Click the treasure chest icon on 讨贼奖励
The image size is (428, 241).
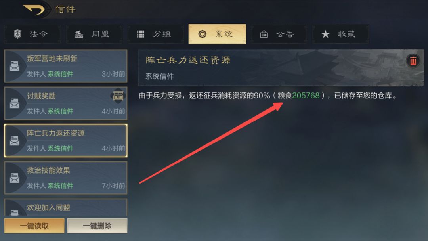[118, 96]
